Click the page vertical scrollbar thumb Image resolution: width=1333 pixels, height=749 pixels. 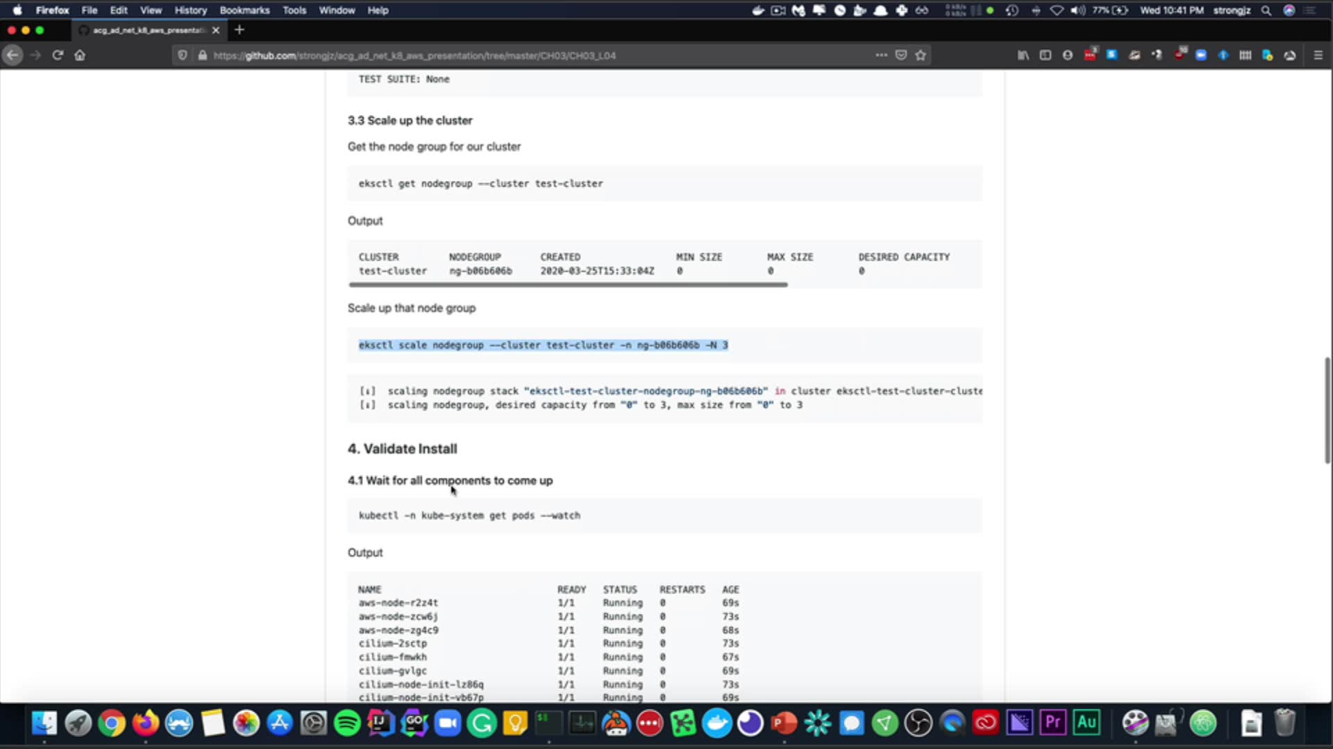point(1327,409)
